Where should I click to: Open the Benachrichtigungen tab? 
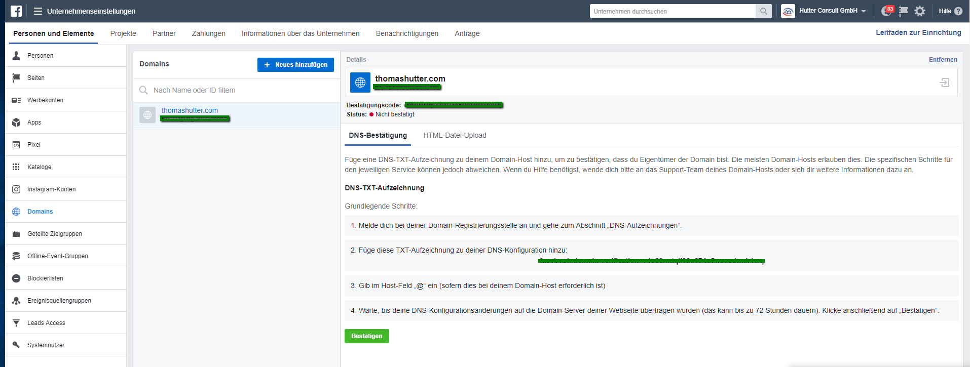tap(407, 33)
